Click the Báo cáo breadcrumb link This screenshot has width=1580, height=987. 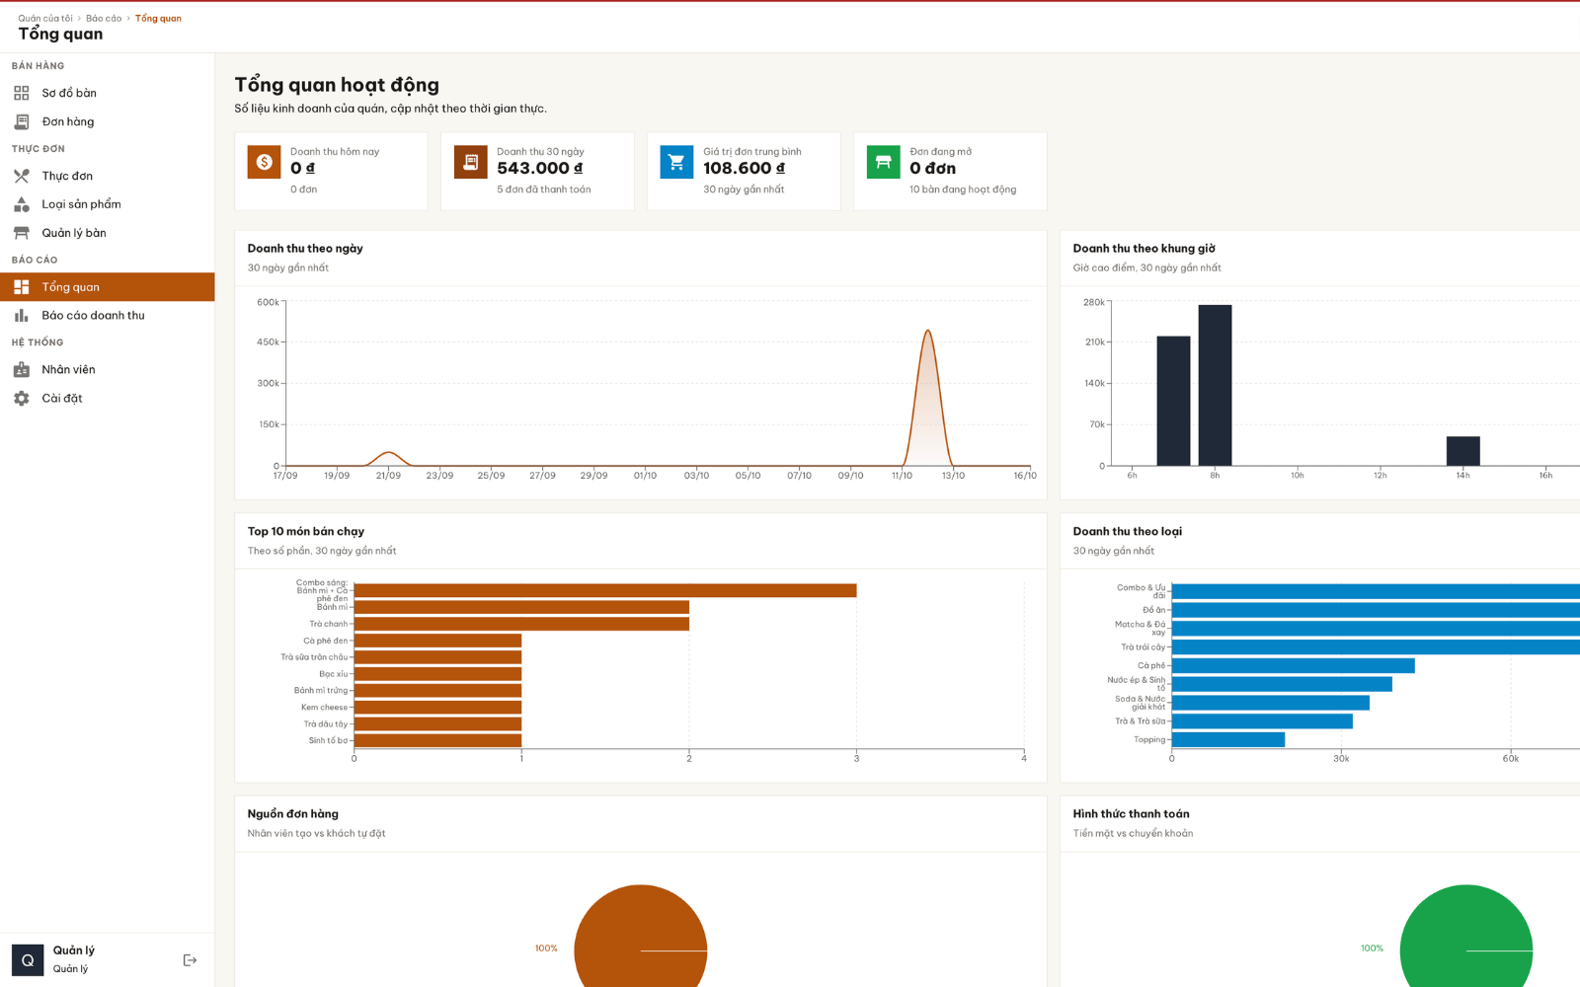tap(104, 18)
